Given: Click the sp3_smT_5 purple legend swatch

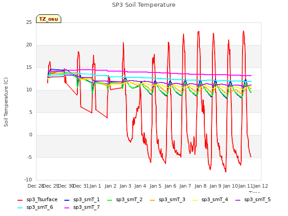Looking at the screenshot, I should click(238, 200).
